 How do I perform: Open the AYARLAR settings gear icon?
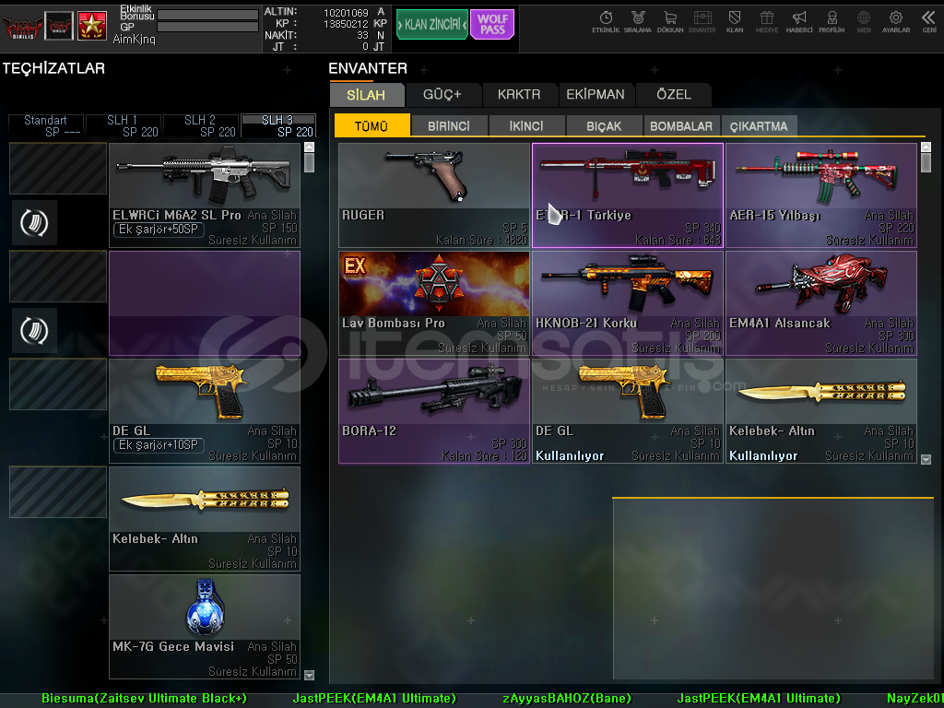pos(896,22)
